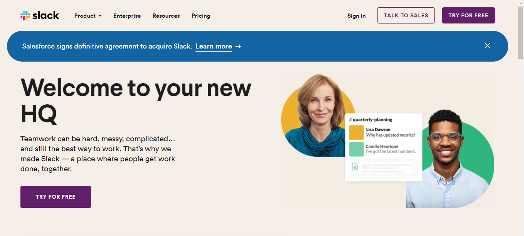Click the Sign in link
The width and height of the screenshot is (524, 236).
pos(356,16)
